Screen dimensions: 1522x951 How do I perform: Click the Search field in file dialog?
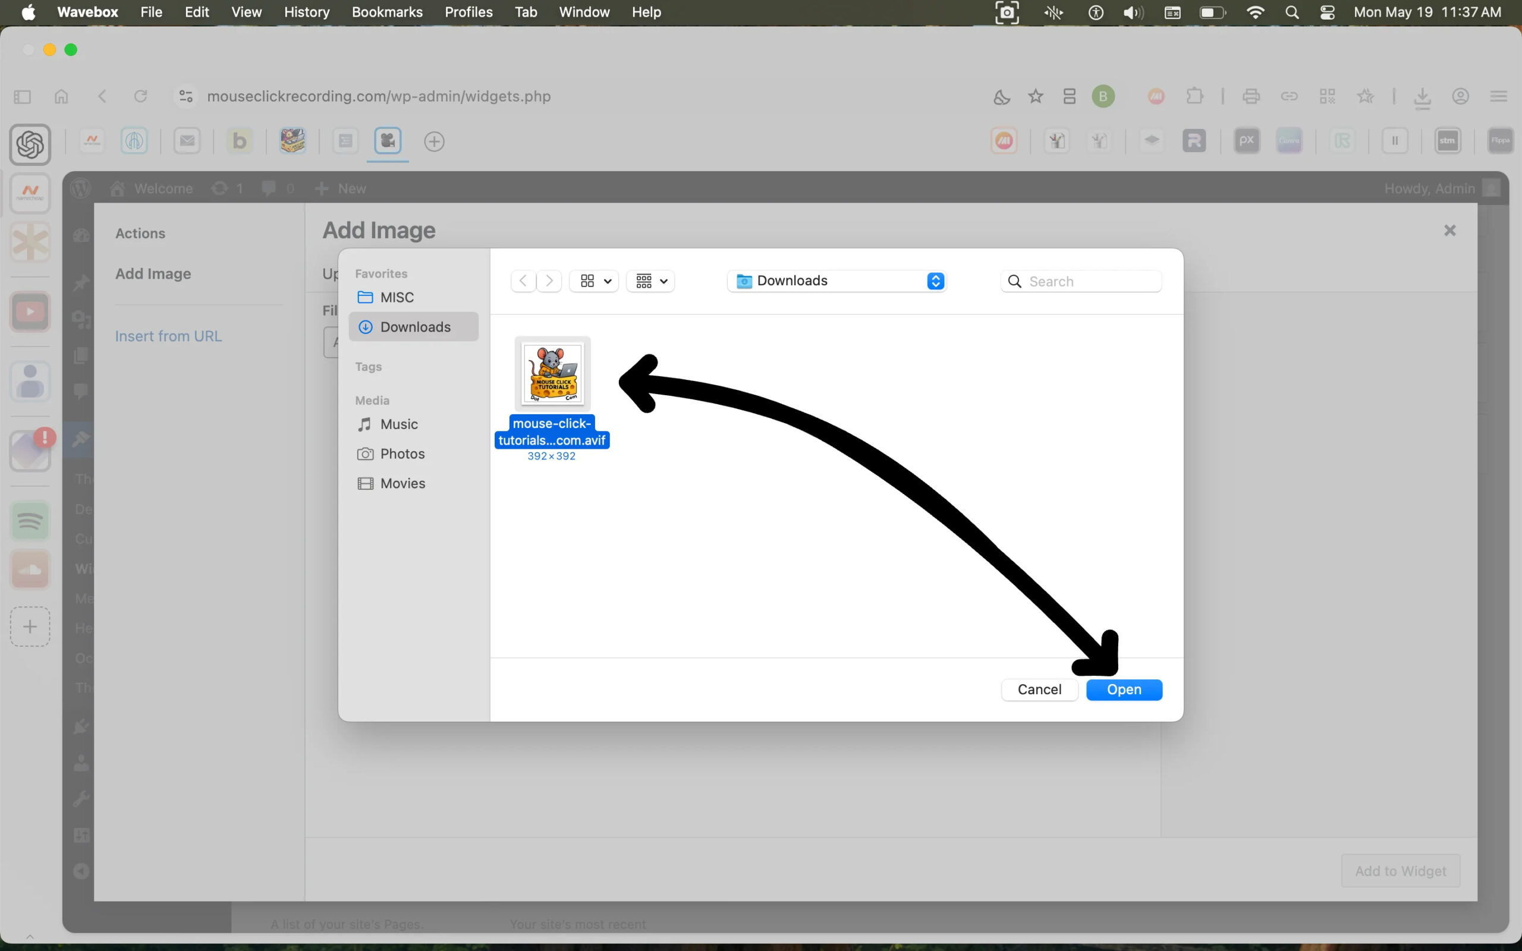click(x=1091, y=281)
